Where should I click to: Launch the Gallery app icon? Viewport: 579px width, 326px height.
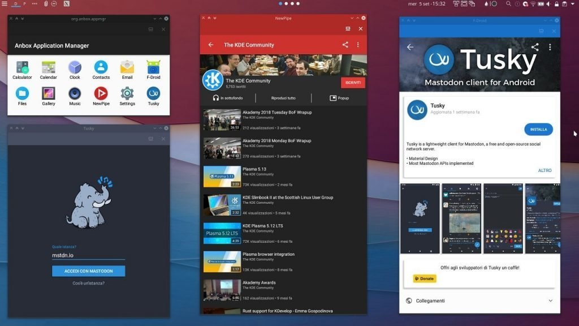point(49,96)
